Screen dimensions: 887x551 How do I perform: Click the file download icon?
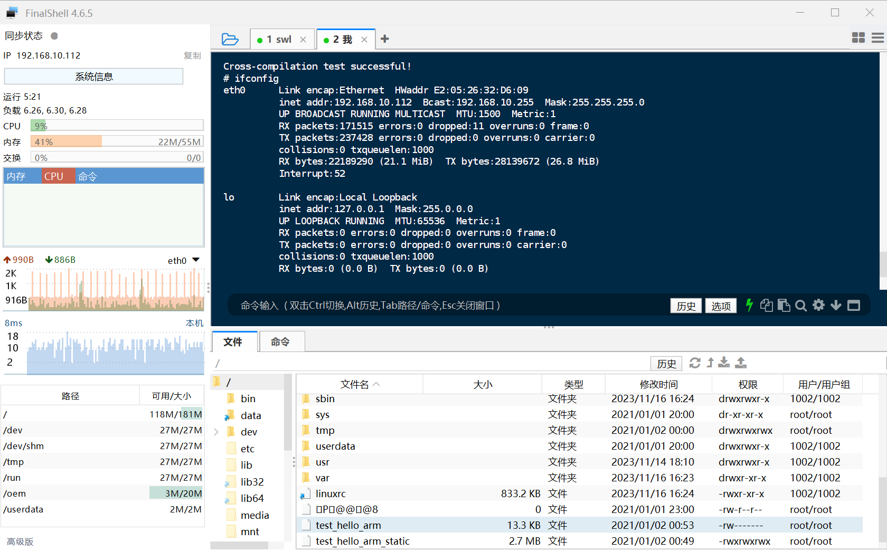724,362
